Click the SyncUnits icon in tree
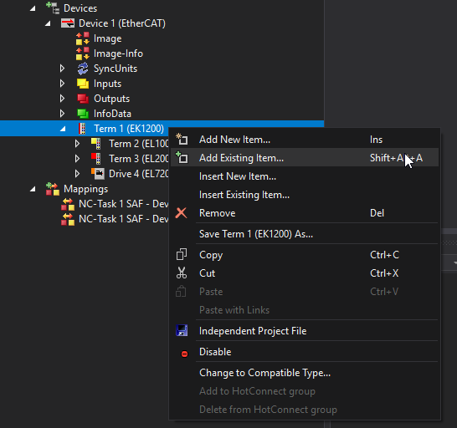Image resolution: width=457 pixels, height=428 pixels. (x=83, y=69)
